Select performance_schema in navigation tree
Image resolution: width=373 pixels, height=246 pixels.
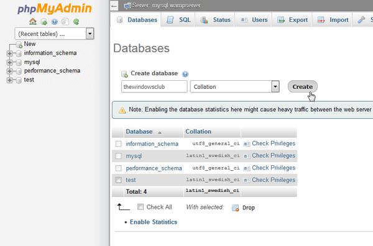52,71
